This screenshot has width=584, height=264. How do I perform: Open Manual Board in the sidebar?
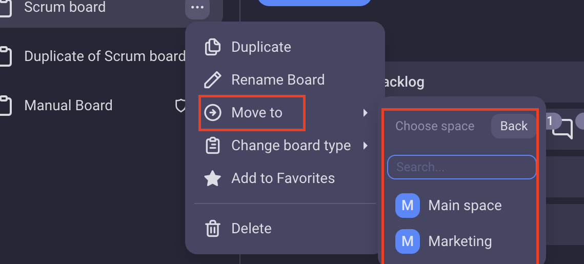pos(68,106)
